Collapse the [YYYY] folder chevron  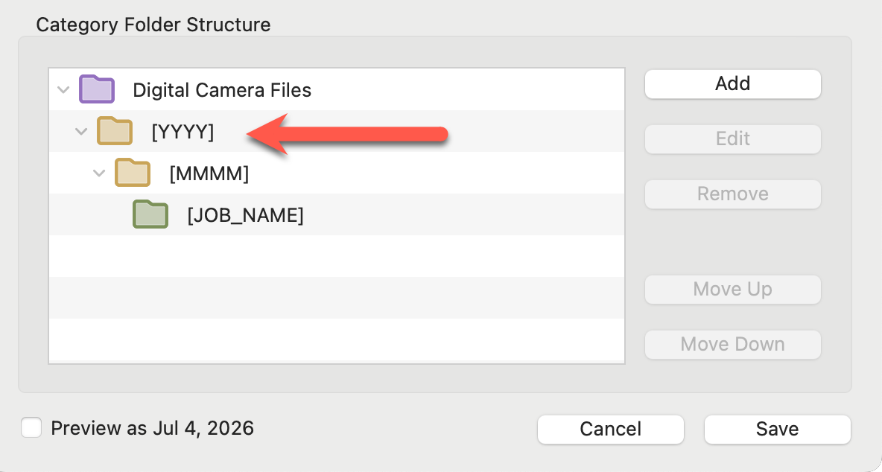[81, 132]
